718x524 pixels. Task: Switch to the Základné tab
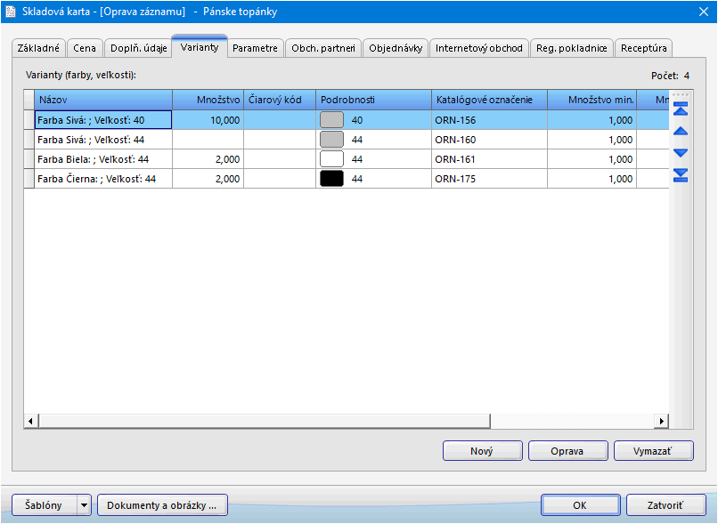(39, 48)
